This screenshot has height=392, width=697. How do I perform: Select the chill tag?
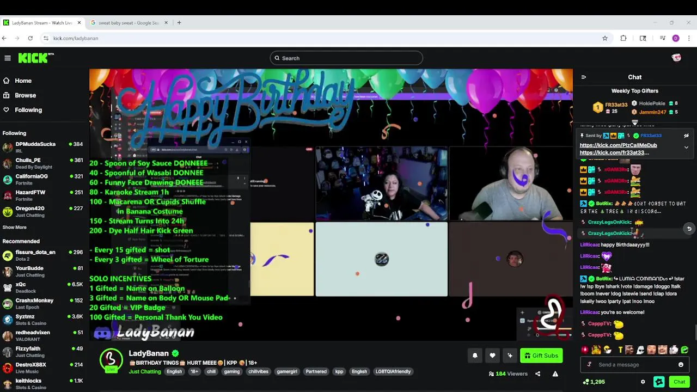[x=211, y=372]
